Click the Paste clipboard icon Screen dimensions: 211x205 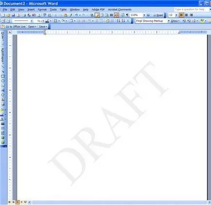pos(65,15)
